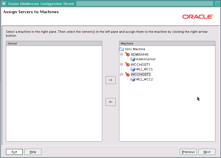Click the window maximize icon in title bar
Image resolution: width=221 pixels, height=158 pixels.
click(217, 4)
